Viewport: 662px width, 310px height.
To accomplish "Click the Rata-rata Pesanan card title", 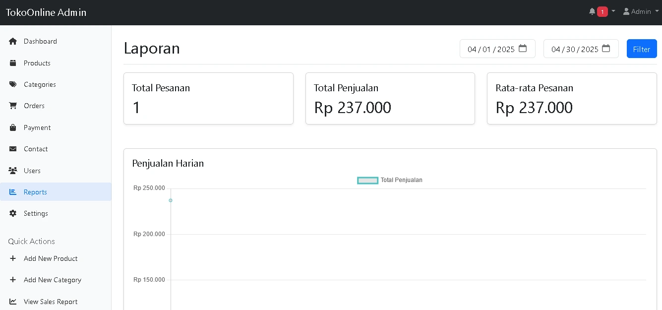I will 535,88.
